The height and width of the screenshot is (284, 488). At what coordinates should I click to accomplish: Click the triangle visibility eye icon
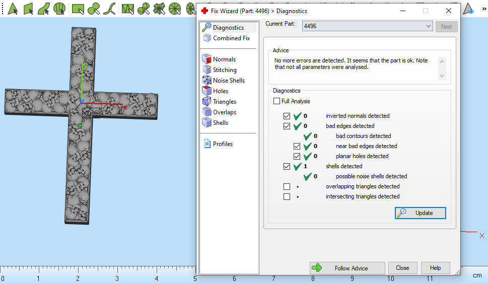point(468,9)
